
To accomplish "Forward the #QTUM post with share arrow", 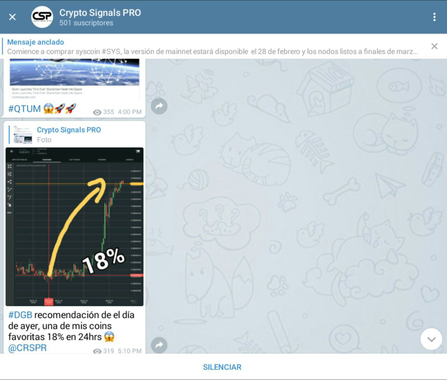I will click(159, 106).
